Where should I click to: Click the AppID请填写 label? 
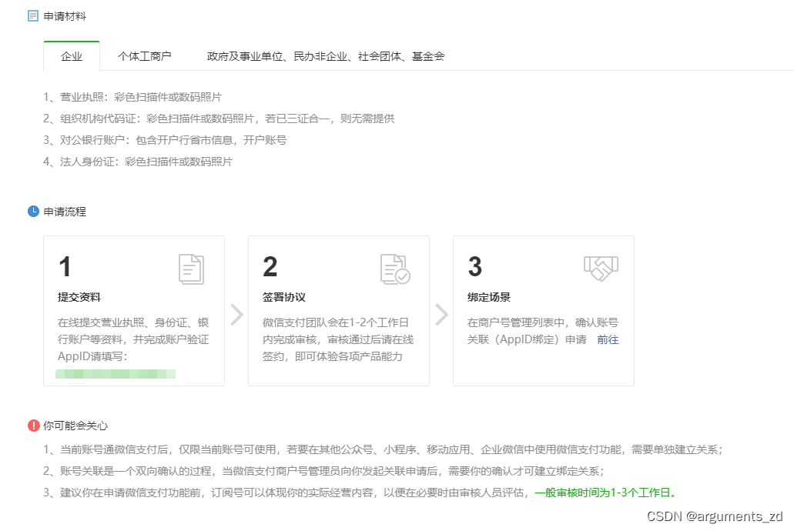(92, 356)
